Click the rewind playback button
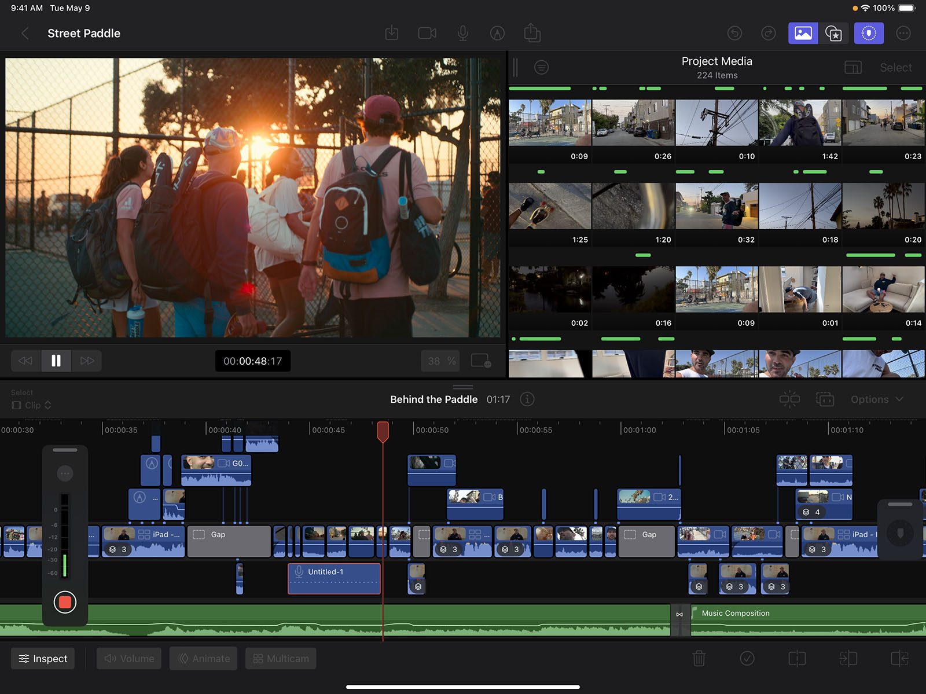The height and width of the screenshot is (694, 926). (x=25, y=361)
